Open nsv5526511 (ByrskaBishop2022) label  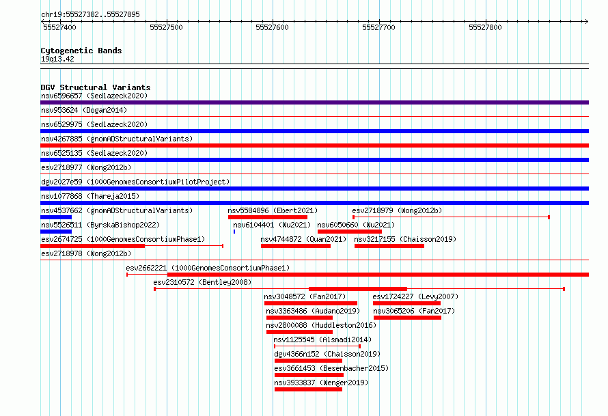coord(100,225)
